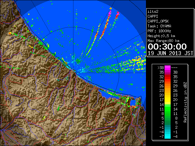
Task: Click the 'Max Range:80 km' text
Action: click(x=163, y=41)
